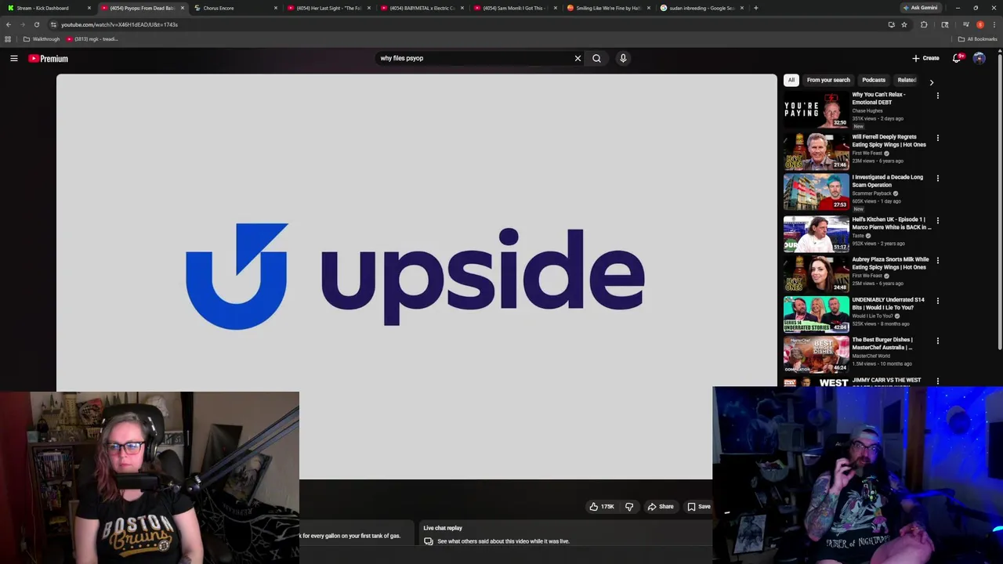1003x564 pixels.
Task: Open options for UNDENIABLY Underrated S14 video
Action: tap(937, 301)
